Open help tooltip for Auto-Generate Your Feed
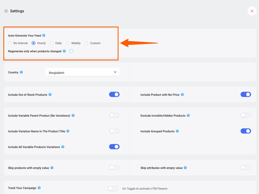This screenshot has width=259, height=194. (x=44, y=35)
